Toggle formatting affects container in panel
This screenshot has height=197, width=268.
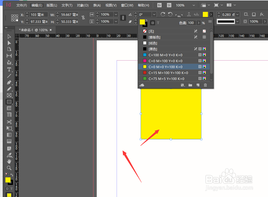(x=153, y=23)
